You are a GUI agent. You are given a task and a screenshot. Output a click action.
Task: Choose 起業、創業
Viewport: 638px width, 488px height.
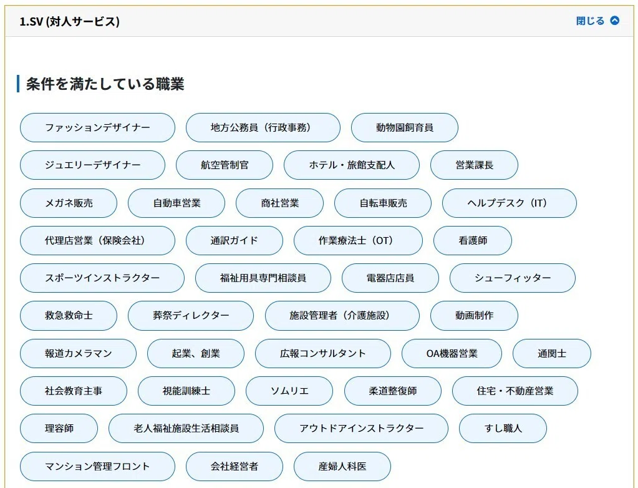tap(196, 353)
